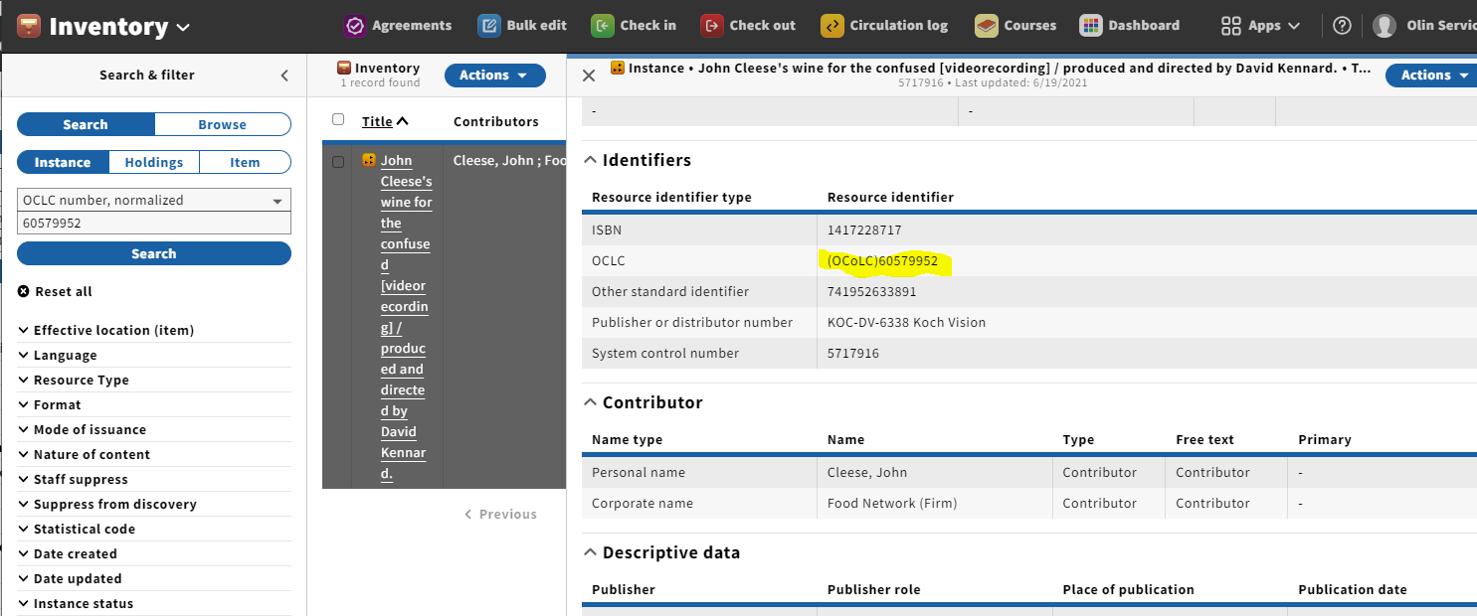The height and width of the screenshot is (616, 1477).
Task: Click the Inventory app icon in header
Action: [29, 26]
